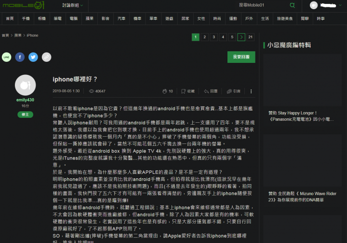Viewport: 347px width, 243px height.
Task: Open the 單車 nav tab
Action: (153, 18)
